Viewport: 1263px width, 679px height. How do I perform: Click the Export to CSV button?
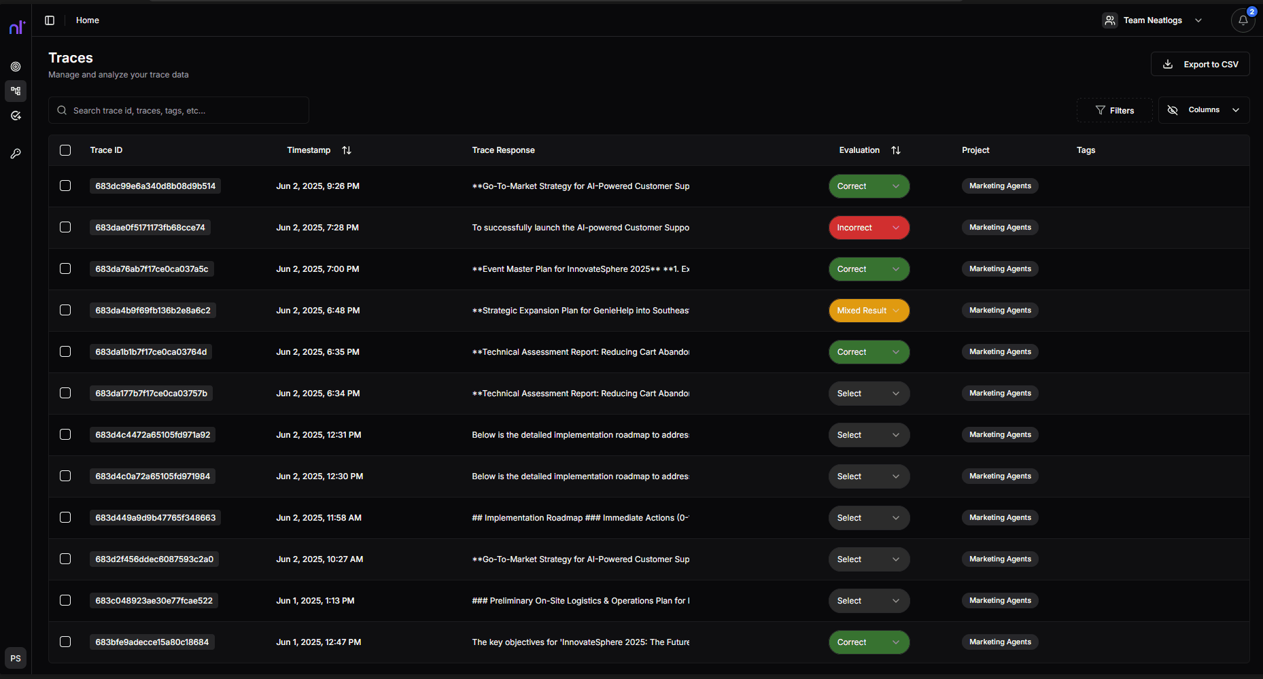(x=1200, y=63)
